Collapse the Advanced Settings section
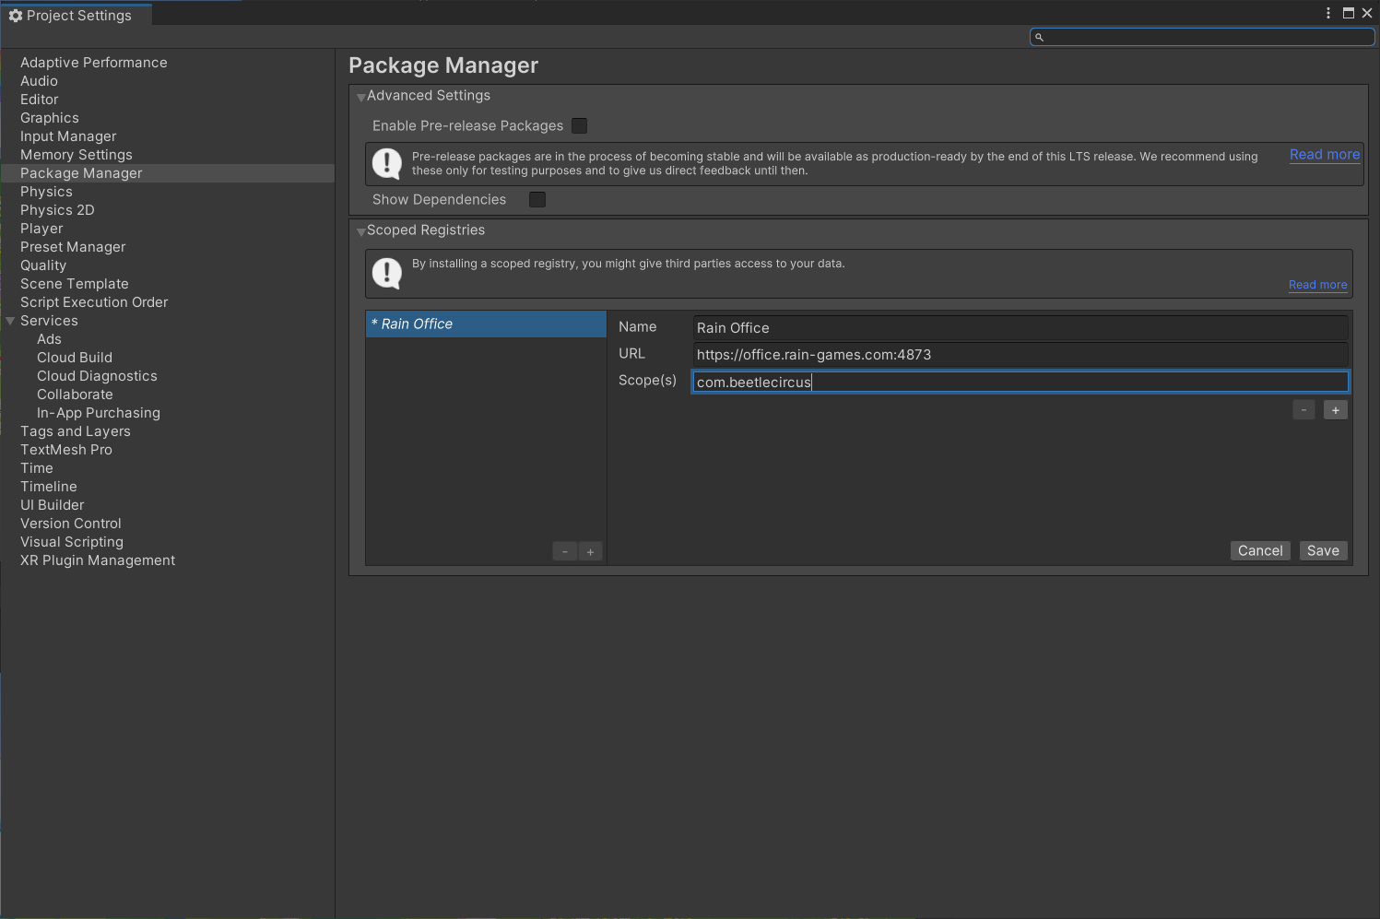The height and width of the screenshot is (919, 1380). point(361,97)
